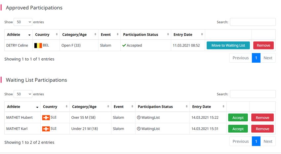Remove MATHET Karl from waiting list

(x=262, y=129)
